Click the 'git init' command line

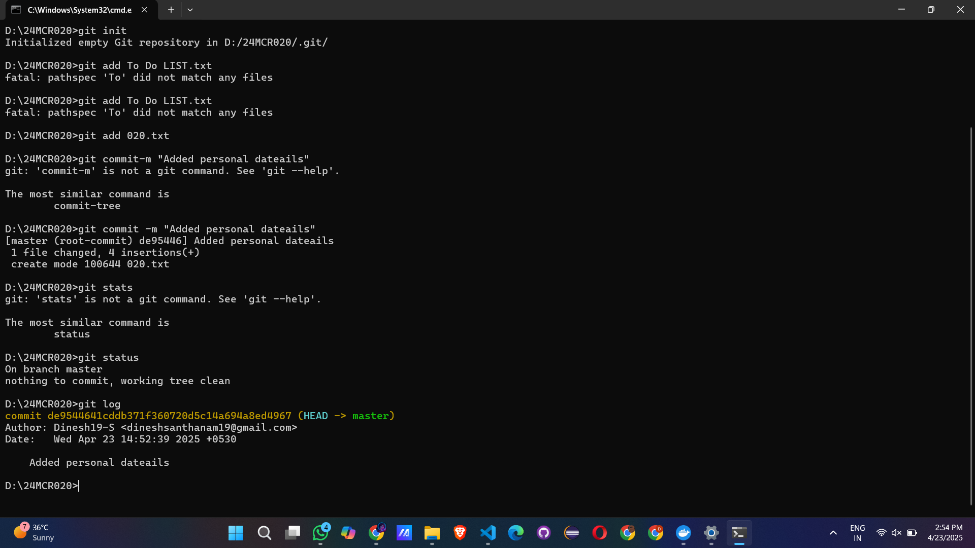point(66,30)
